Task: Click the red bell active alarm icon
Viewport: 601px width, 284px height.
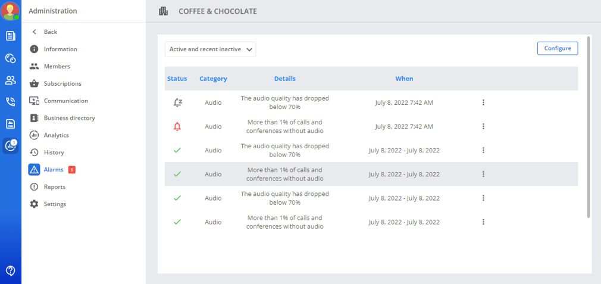Action: [x=177, y=126]
